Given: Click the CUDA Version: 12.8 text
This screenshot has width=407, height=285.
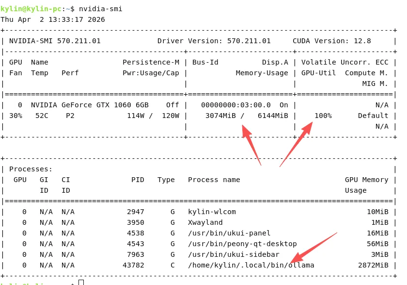Looking at the screenshot, I should point(332,41).
